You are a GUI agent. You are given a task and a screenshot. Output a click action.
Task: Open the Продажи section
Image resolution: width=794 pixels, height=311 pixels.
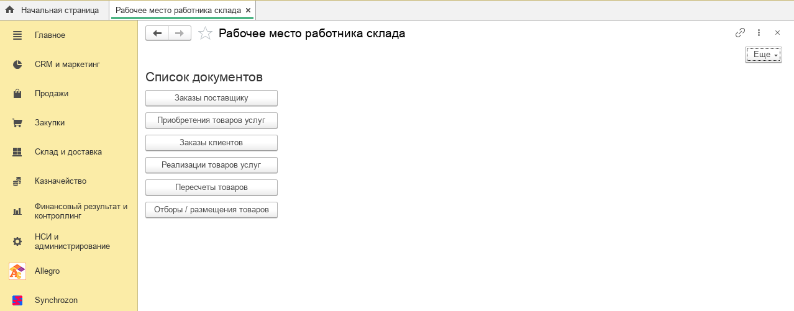(x=52, y=94)
